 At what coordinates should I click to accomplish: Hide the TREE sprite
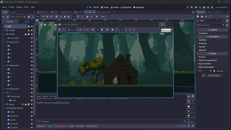coord(32,112)
